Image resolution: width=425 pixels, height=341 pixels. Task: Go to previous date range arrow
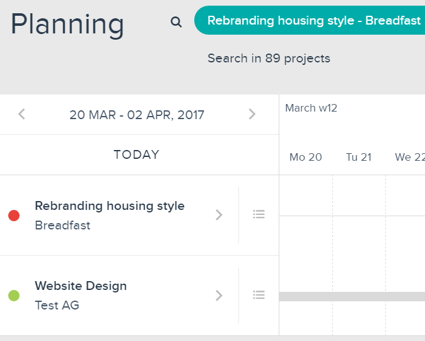[21, 114]
